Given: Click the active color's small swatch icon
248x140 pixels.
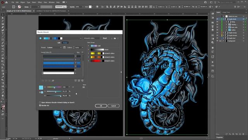Looking at the screenshot, I should [42, 92].
